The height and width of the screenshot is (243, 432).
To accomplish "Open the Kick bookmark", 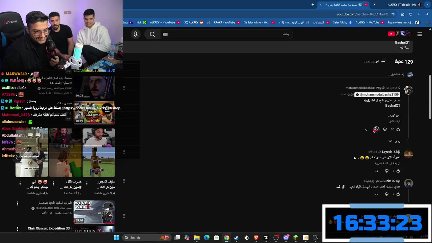I will (141, 23).
